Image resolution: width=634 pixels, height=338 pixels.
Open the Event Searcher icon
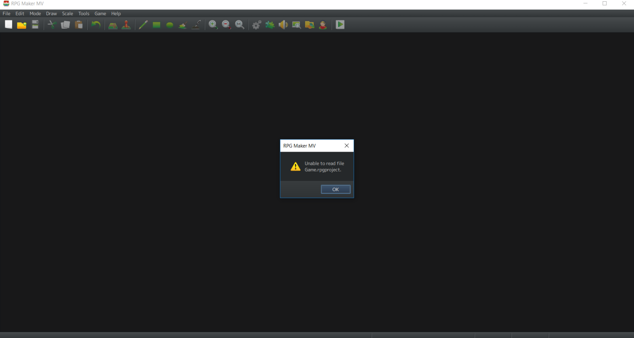click(296, 25)
